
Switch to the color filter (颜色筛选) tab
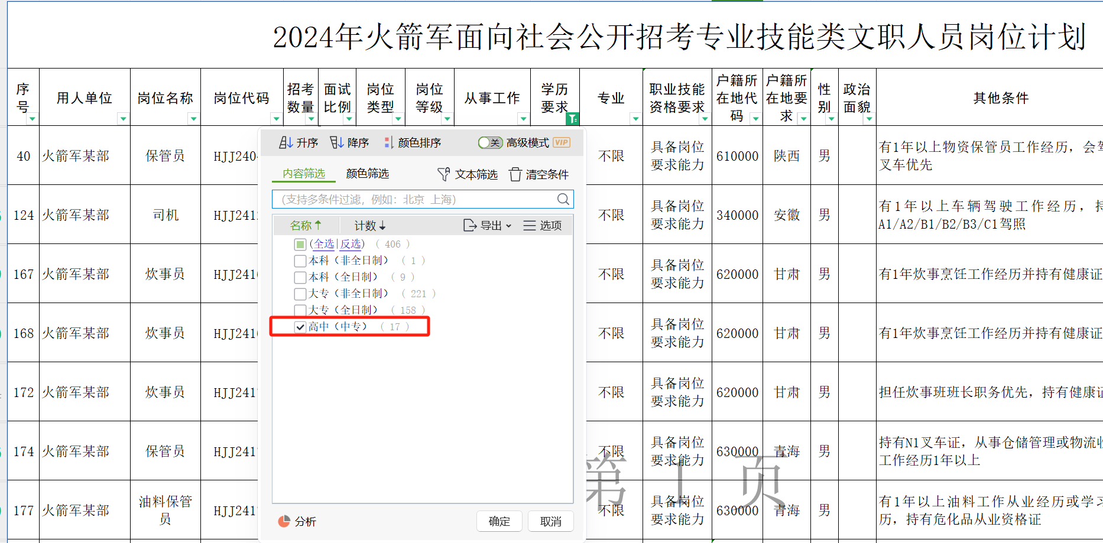pos(367,173)
